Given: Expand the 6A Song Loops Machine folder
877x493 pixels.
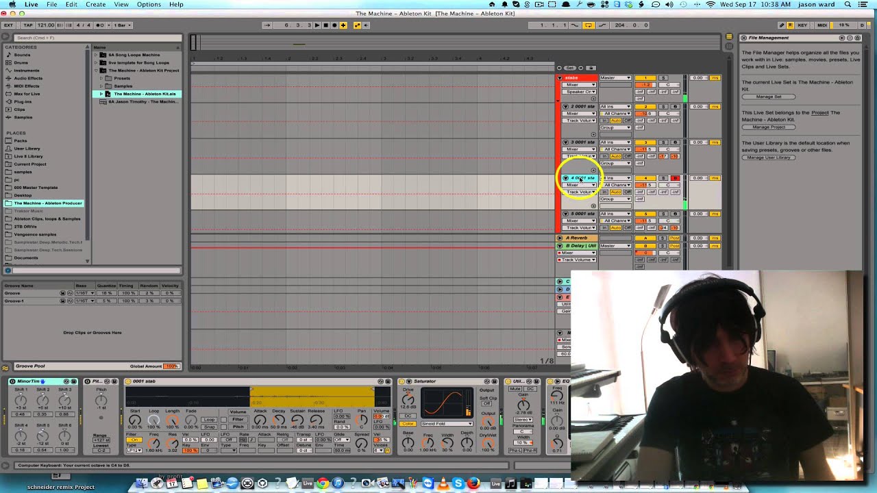Looking at the screenshot, I should pos(96,55).
